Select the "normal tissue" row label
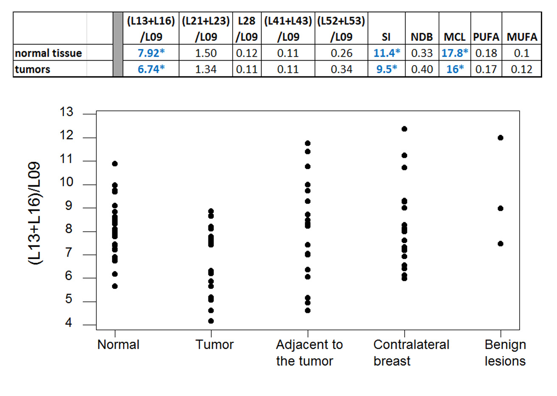The width and height of the screenshot is (557, 396). tap(48, 53)
